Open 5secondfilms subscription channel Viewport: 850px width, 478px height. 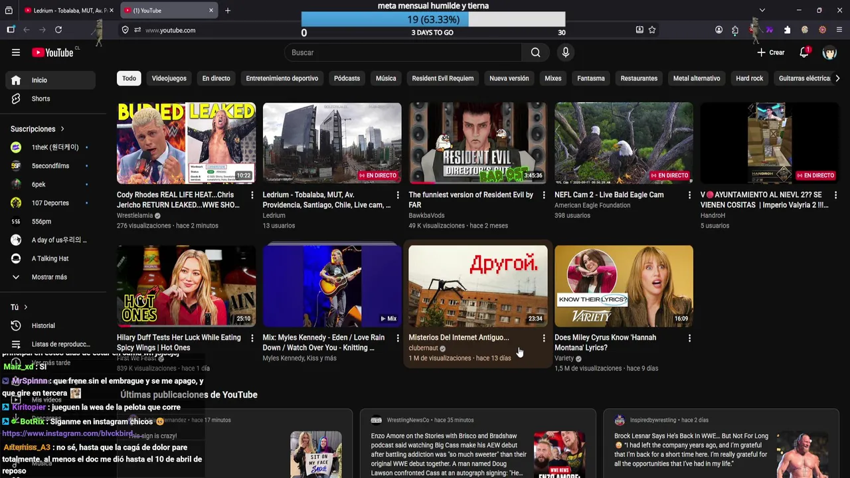point(51,166)
